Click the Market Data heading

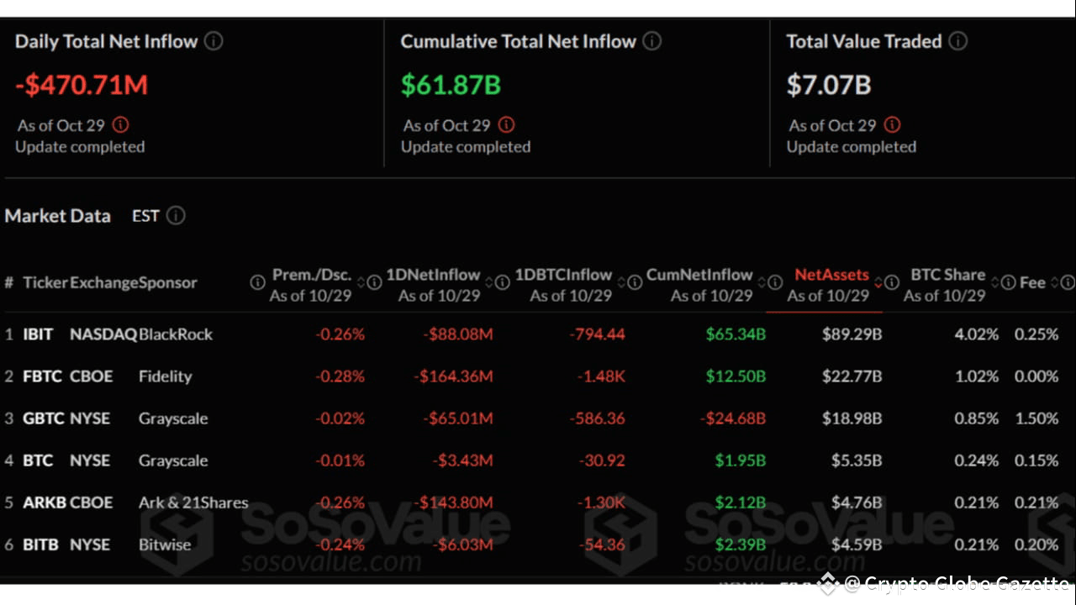point(57,216)
